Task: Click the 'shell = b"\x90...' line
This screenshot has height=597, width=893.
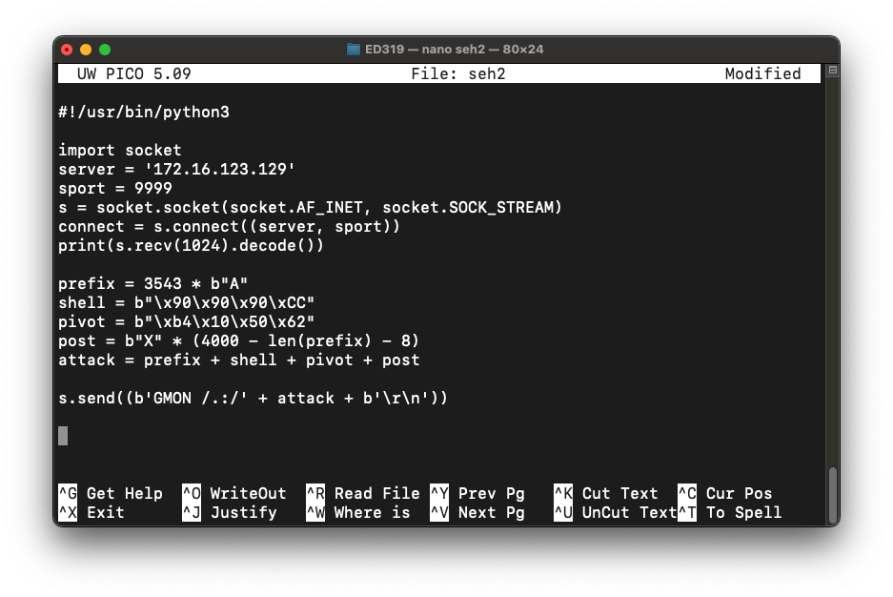Action: [x=186, y=302]
